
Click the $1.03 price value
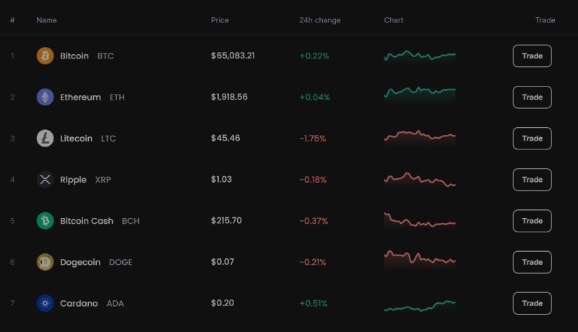pos(221,179)
